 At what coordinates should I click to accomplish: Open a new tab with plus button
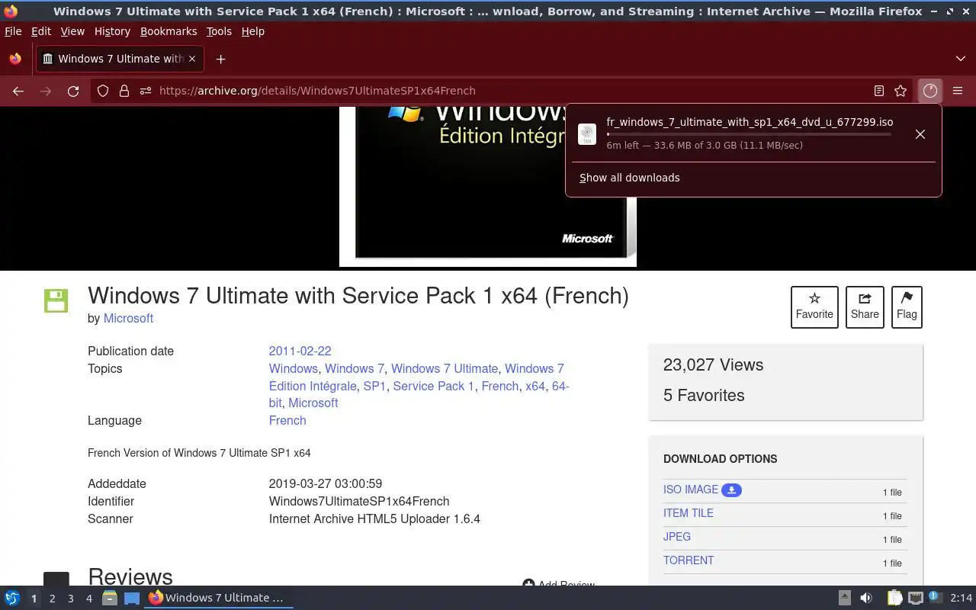[x=220, y=59]
